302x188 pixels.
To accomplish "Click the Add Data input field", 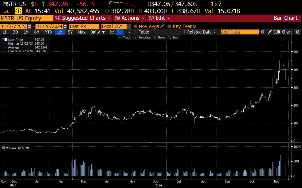I will [240, 32].
